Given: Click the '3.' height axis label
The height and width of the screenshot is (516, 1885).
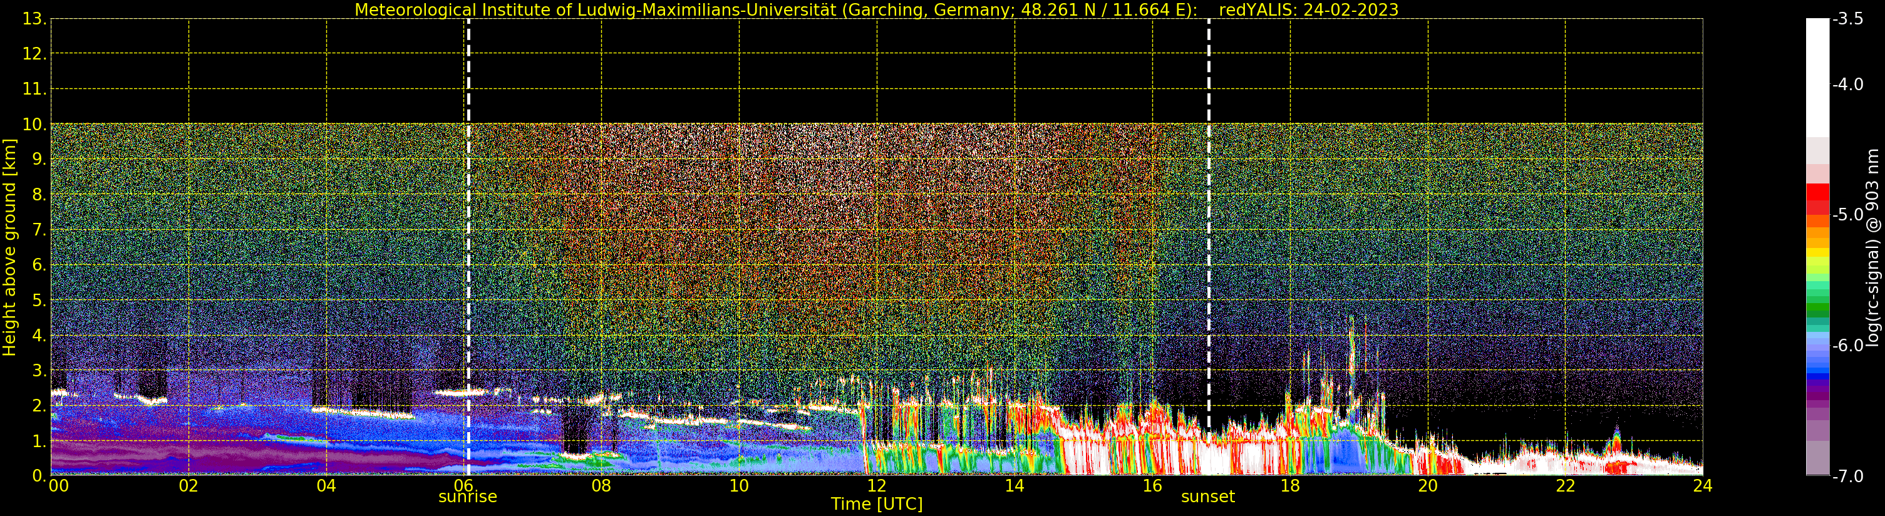Looking at the screenshot, I should 39,370.
